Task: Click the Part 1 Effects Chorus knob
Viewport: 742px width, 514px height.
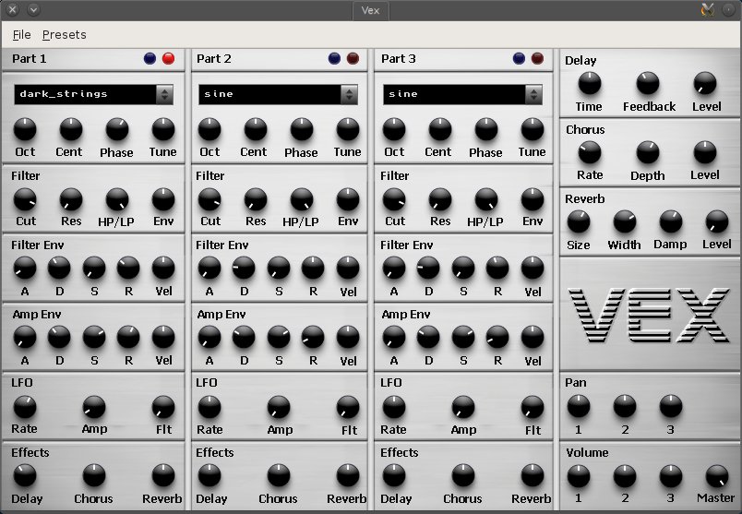Action: click(93, 475)
